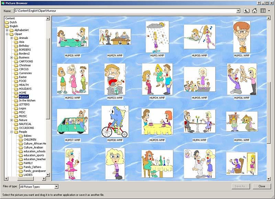Click the folder tree horizontal scrollbar right arrow
Viewport: 275px width, 199px height.
point(44,179)
